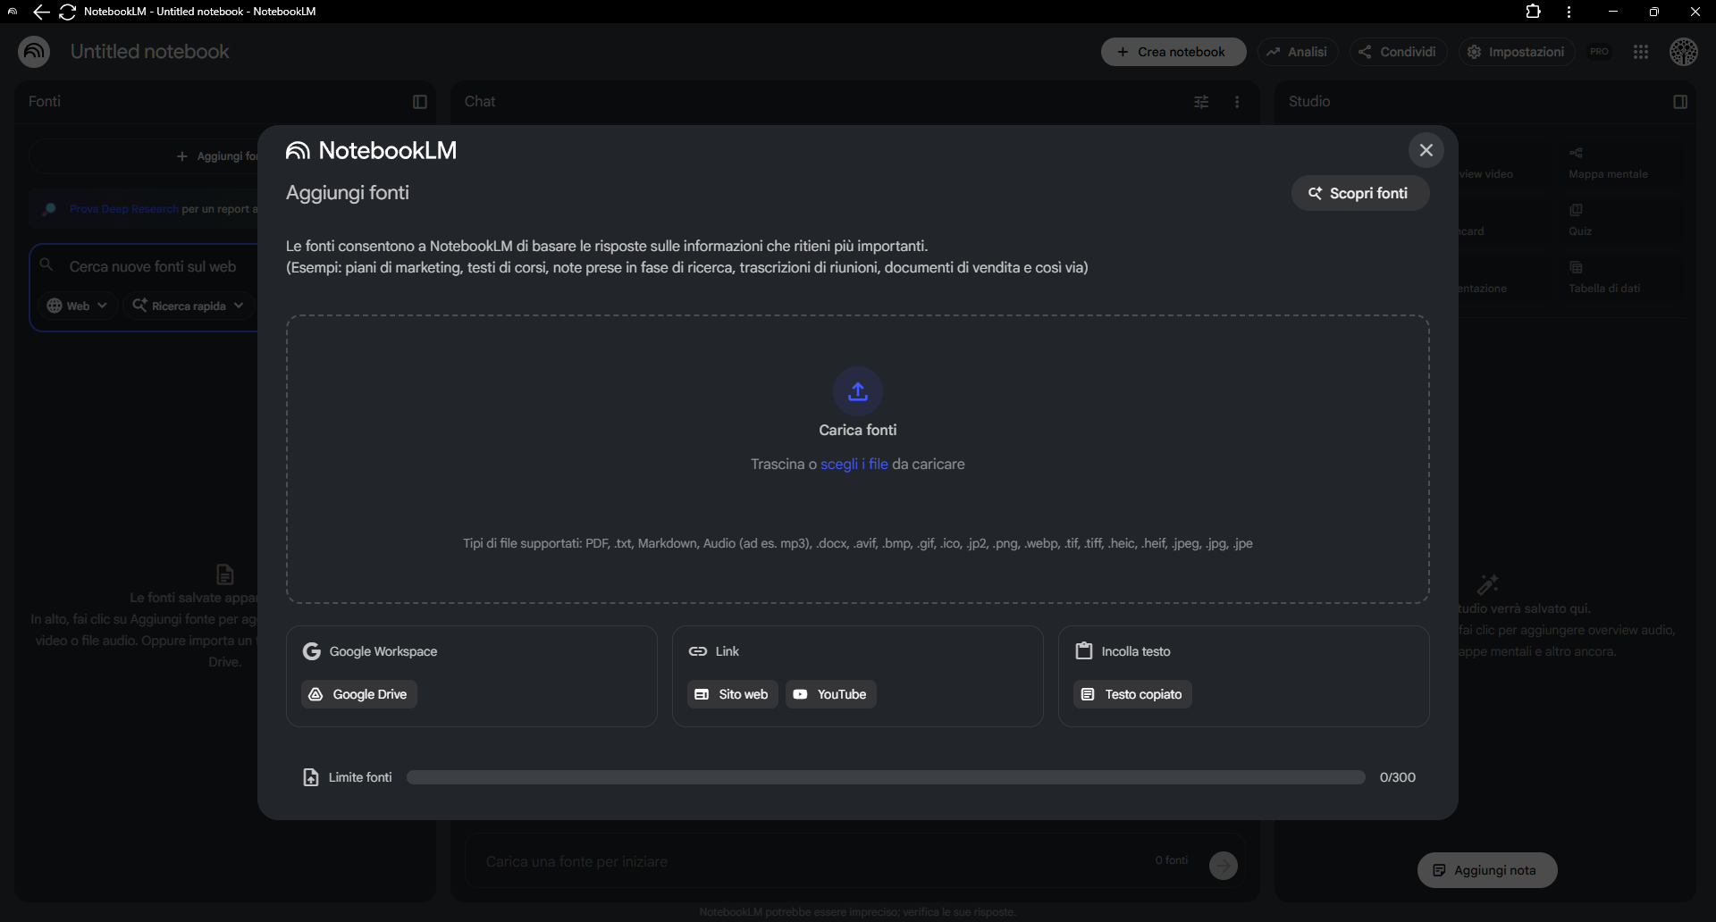Click the browser reload icon
This screenshot has width=1716, height=922.
point(67,12)
